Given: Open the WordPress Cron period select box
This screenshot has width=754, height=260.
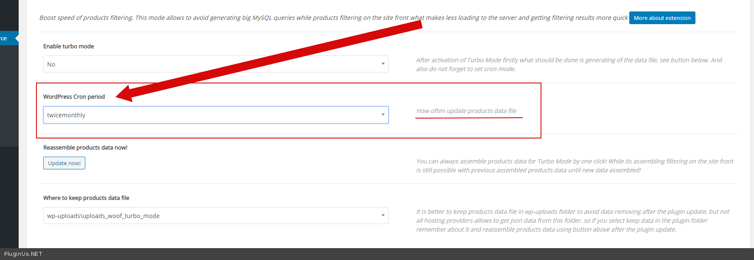Looking at the screenshot, I should coord(216,115).
